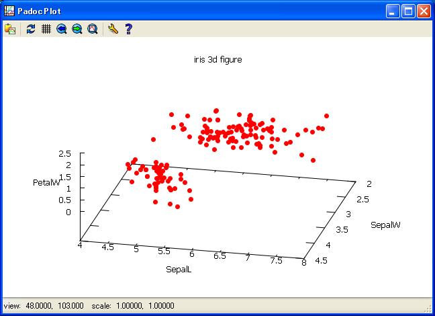Replot the graph with the refresh arrows icon
435x316 pixels.
coord(31,29)
